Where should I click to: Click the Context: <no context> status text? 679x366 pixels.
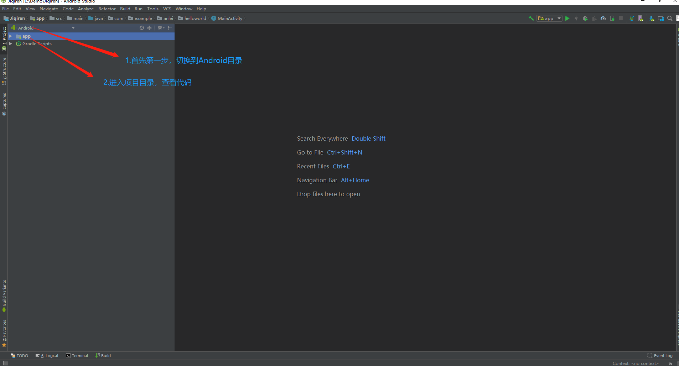tap(636, 364)
